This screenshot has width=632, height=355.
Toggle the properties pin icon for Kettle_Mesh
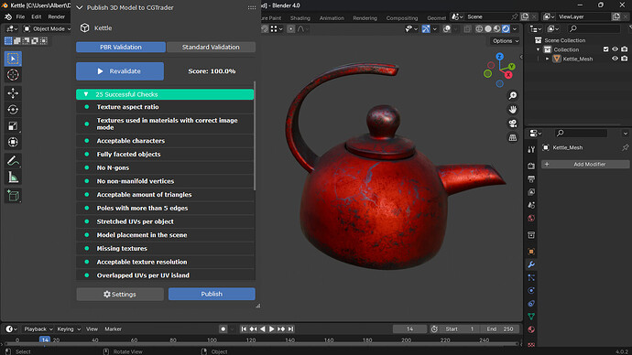pos(626,147)
